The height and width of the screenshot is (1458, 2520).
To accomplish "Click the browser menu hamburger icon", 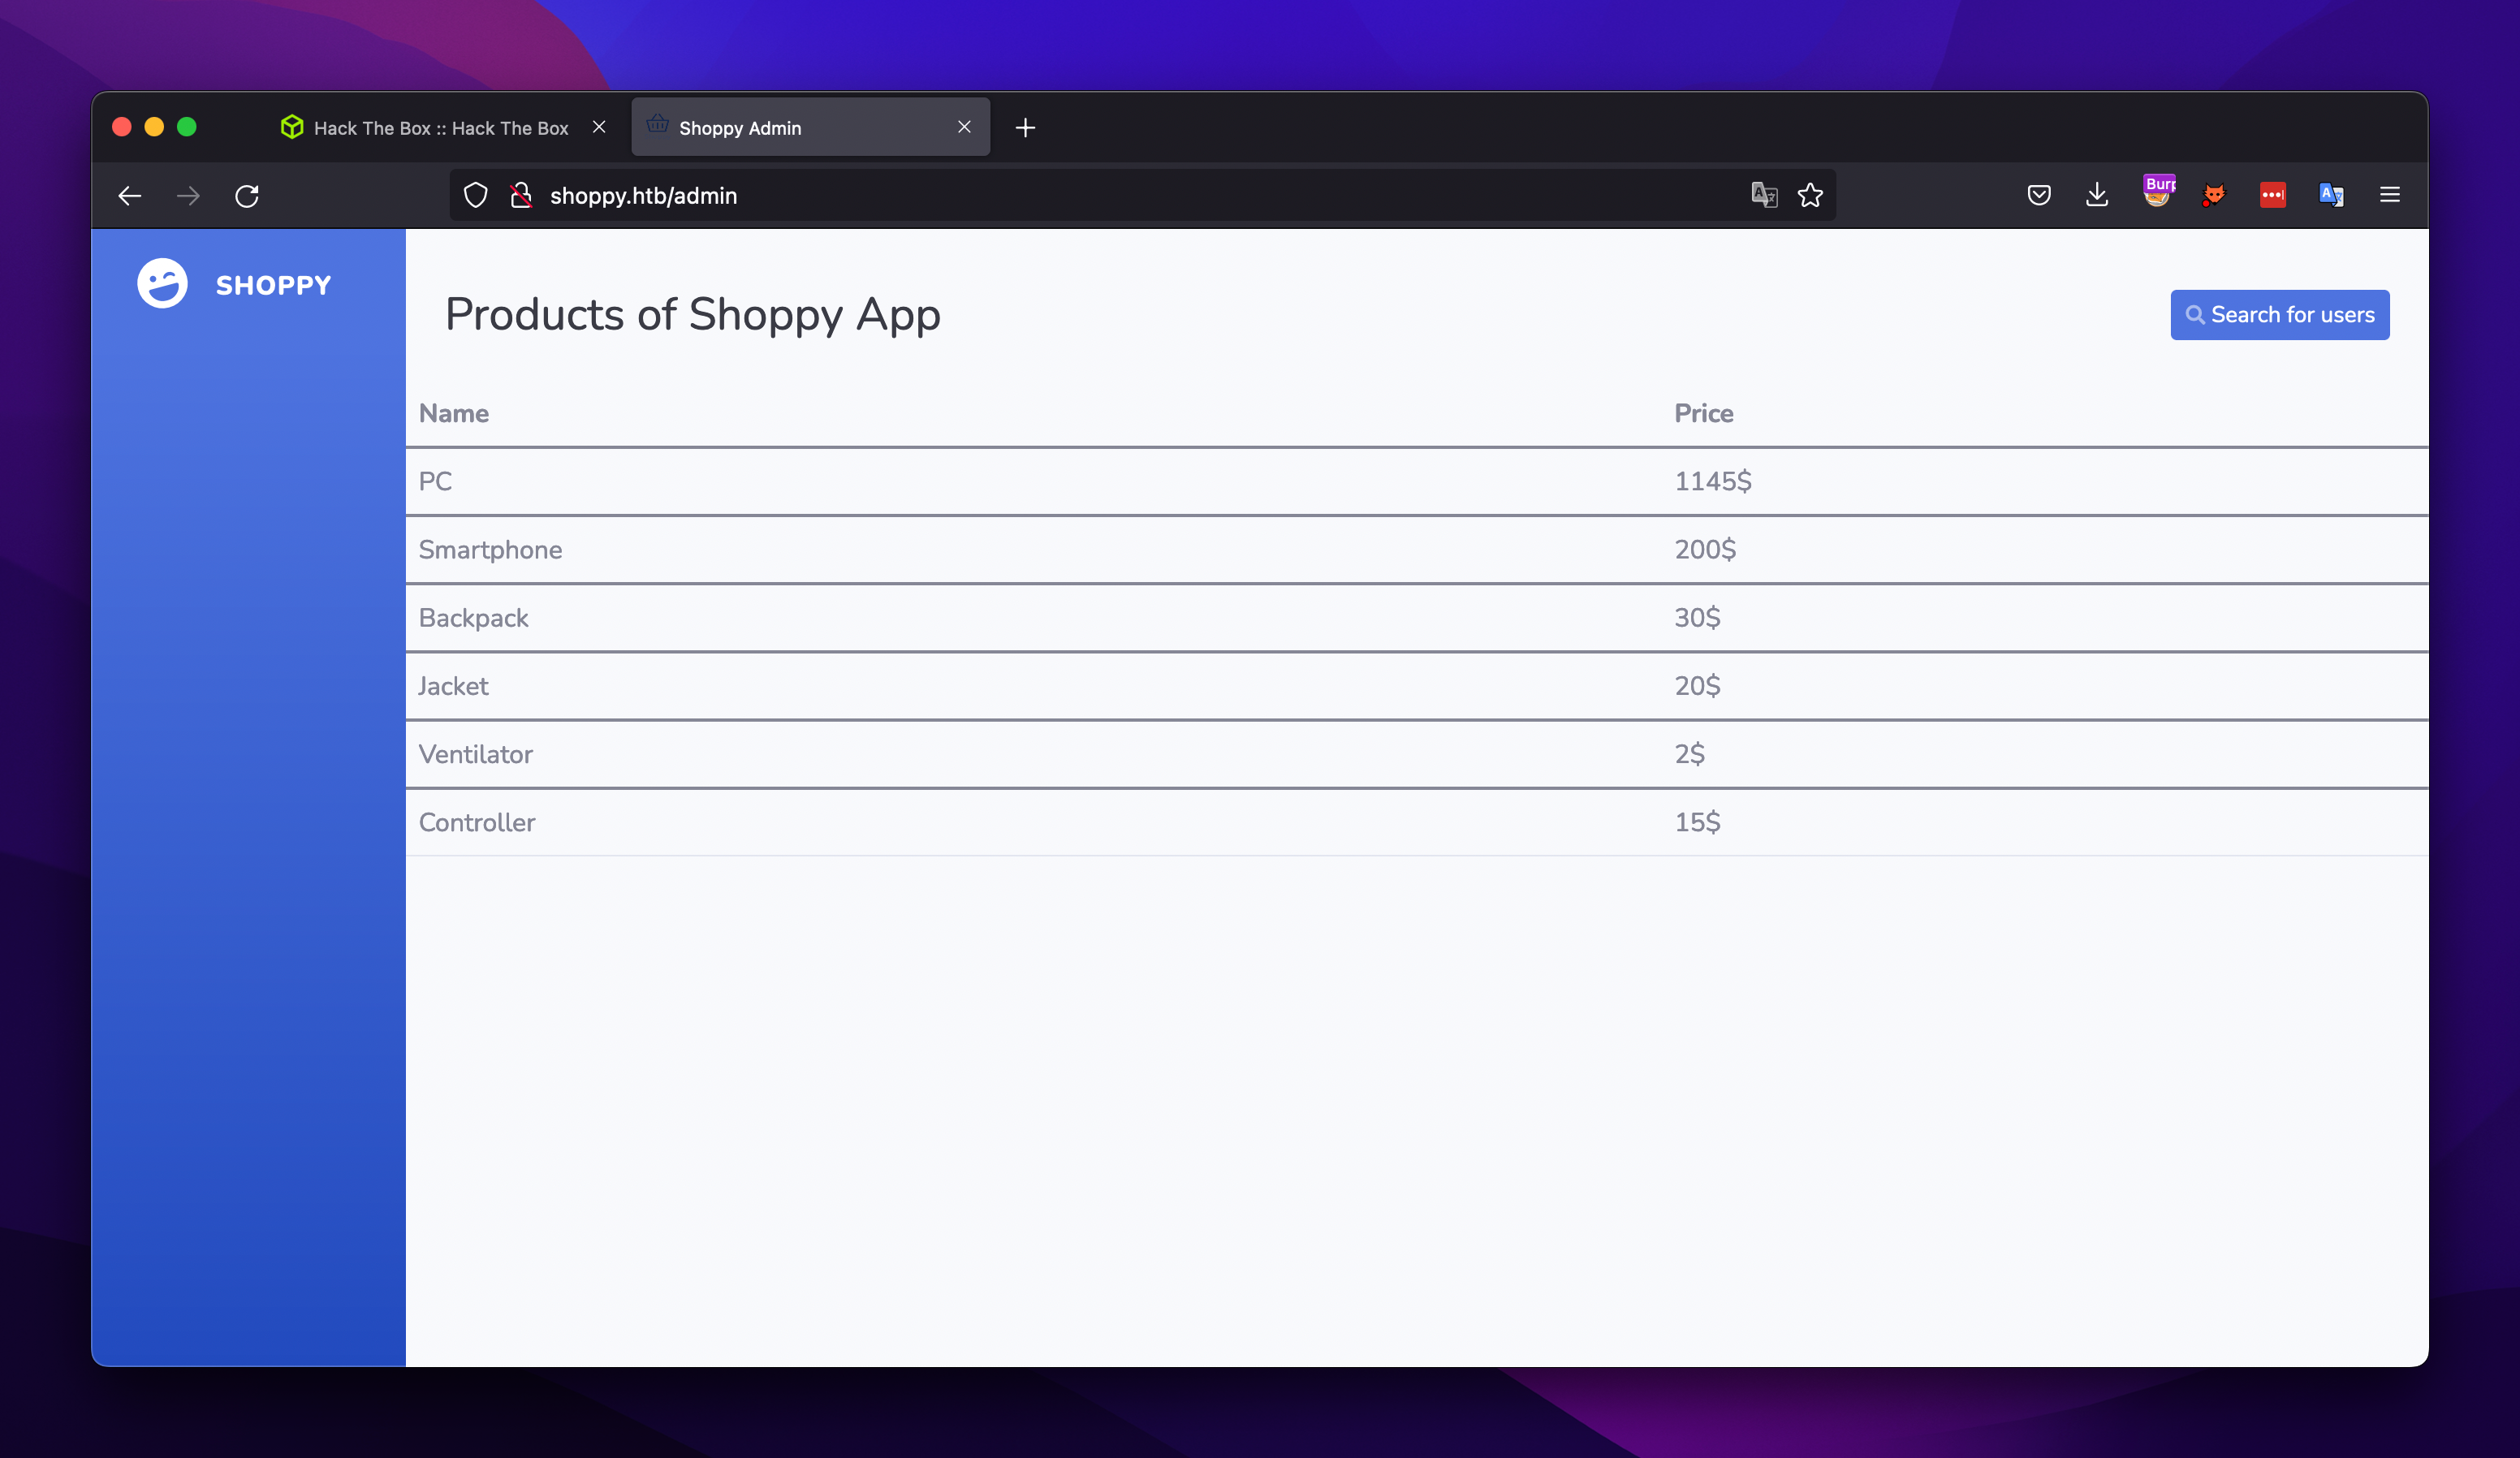I will (x=2390, y=194).
